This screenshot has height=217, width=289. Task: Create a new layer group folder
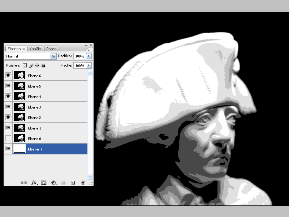63,183
